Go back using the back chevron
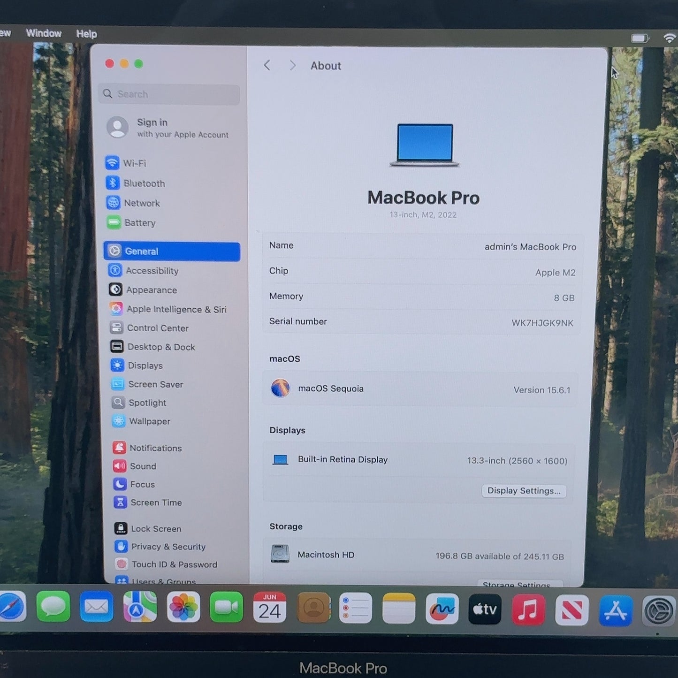The image size is (678, 678). [267, 65]
